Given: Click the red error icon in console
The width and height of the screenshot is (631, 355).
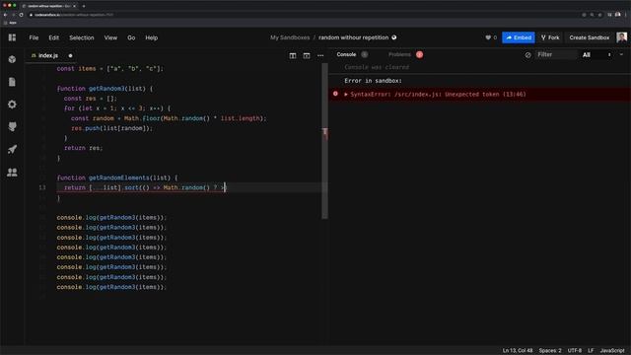Looking at the screenshot, I should 335,94.
